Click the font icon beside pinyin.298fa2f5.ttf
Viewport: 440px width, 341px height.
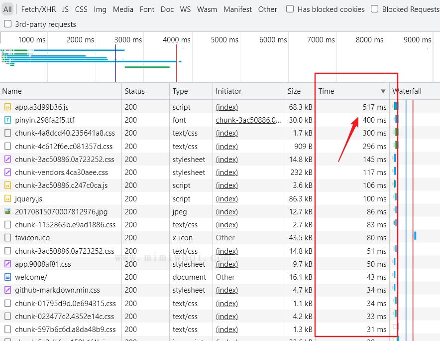(x=7, y=120)
